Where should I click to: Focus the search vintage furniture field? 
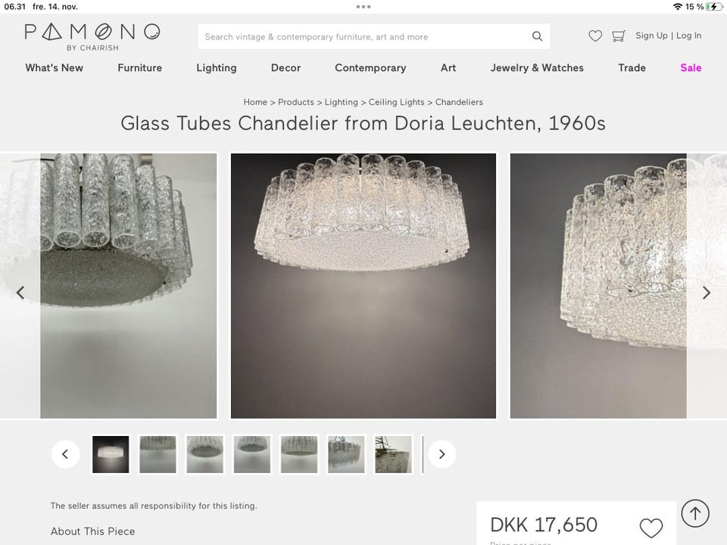coord(373,36)
